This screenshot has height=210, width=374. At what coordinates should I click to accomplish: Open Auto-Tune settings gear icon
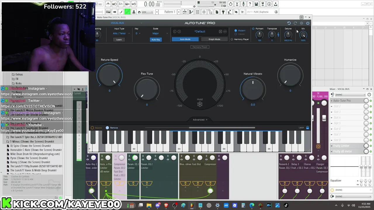pyautogui.click(x=302, y=23)
